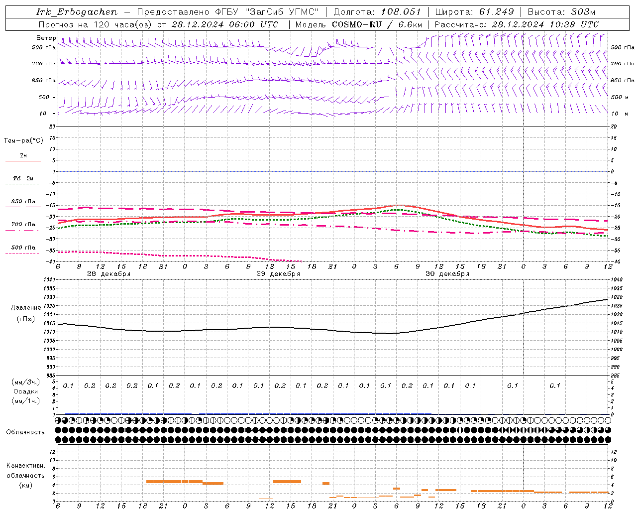Click the Облачность cloudiness row label
This screenshot has height=510, width=637.
click(25, 432)
